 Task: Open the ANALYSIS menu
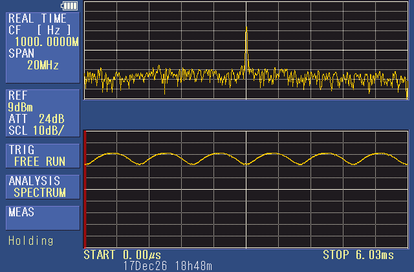click(x=34, y=181)
